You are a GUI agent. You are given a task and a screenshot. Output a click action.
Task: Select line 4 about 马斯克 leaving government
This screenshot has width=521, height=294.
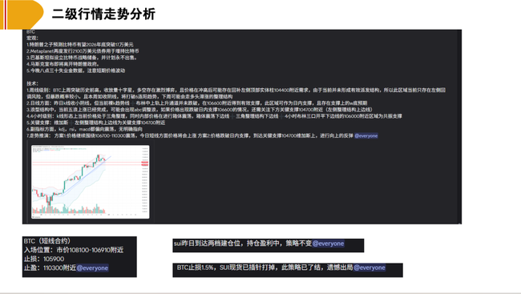pyautogui.click(x=63, y=64)
